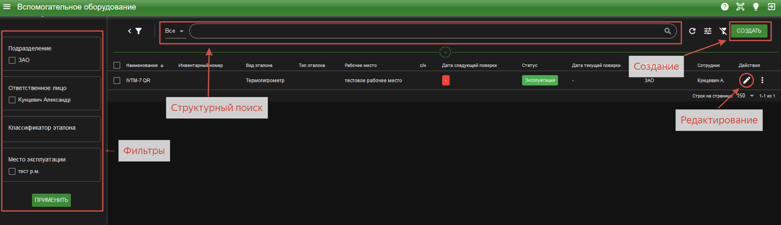
Task: Expand the green circled chevron panel
Action: click(x=445, y=52)
